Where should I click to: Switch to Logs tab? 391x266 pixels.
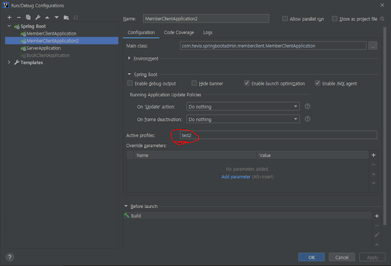click(208, 32)
